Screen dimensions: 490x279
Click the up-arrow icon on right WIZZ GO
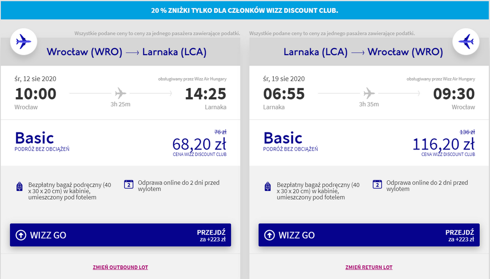tap(269, 235)
